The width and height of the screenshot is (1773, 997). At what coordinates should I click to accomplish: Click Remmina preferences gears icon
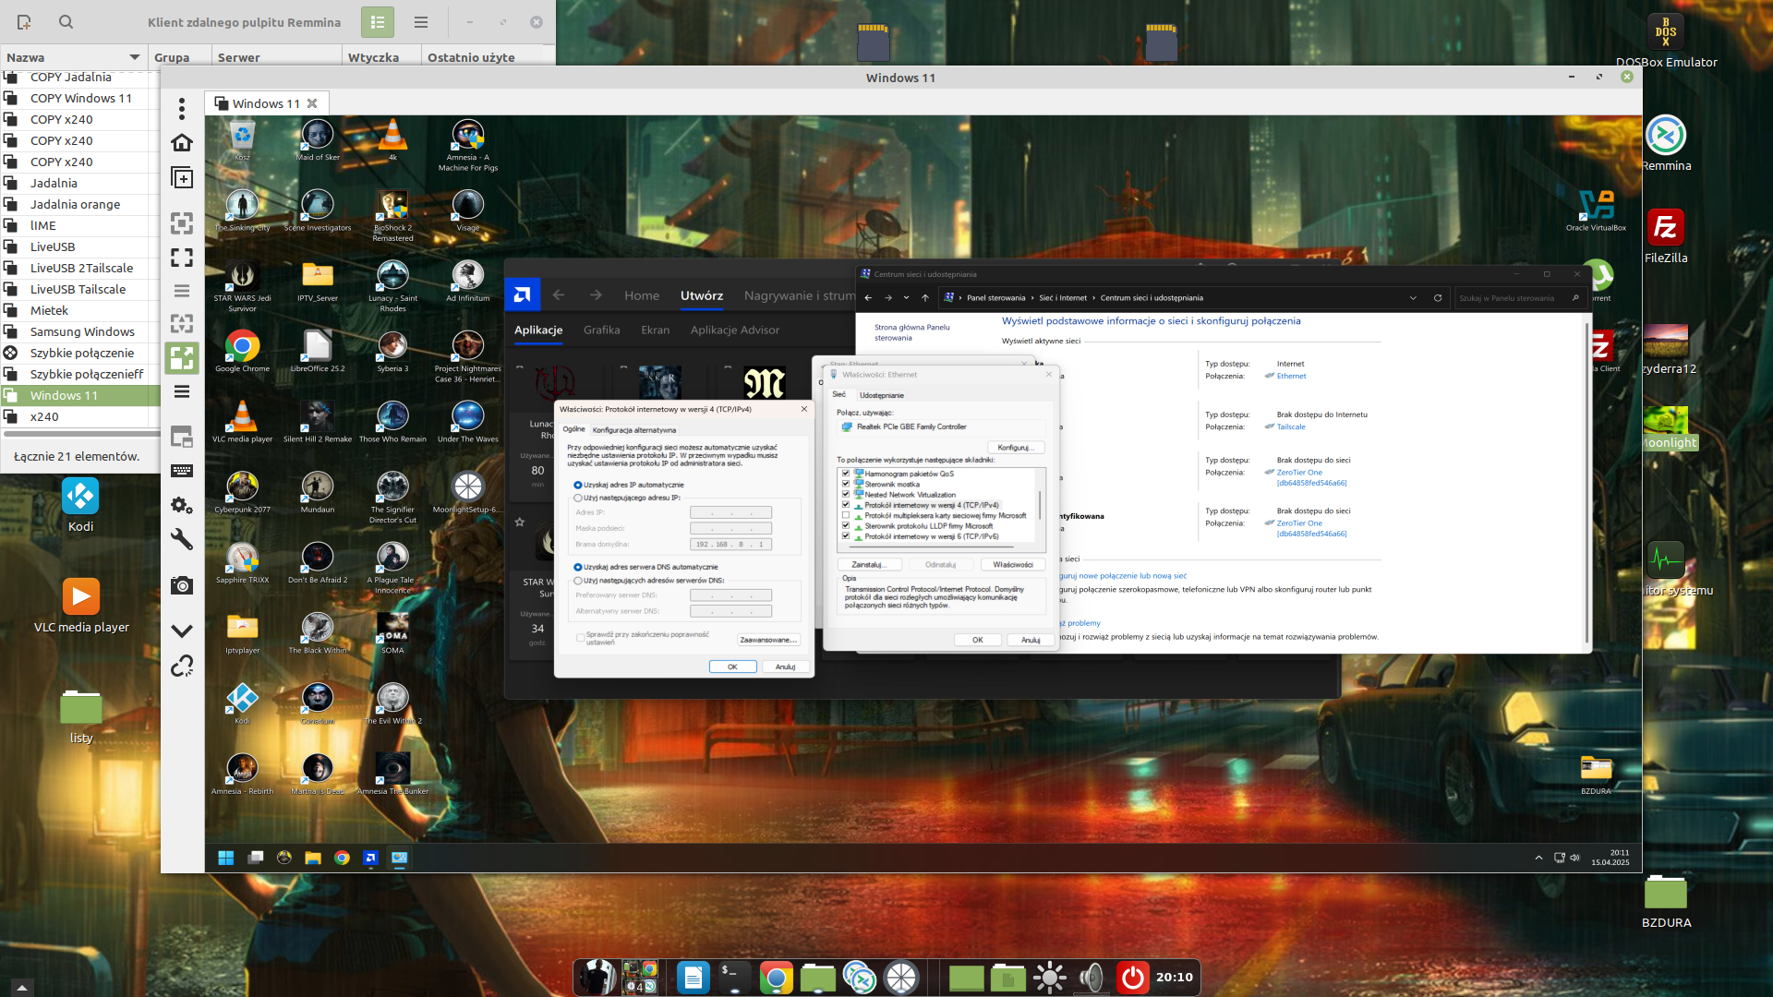182,506
